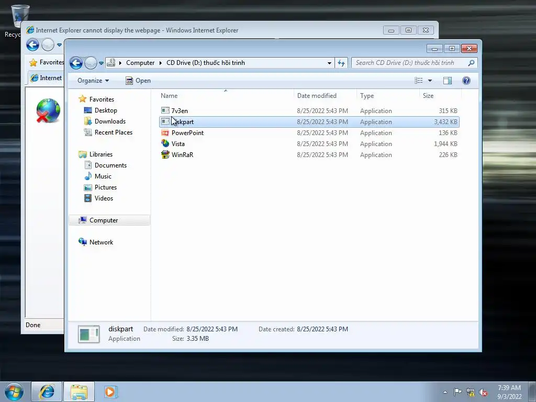536x402 pixels.
Task: Open Favorites in Internet Explorer window
Action: tap(47, 62)
